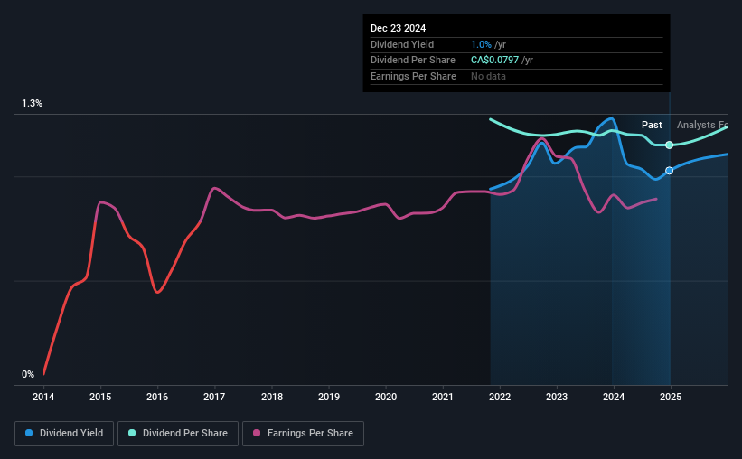This screenshot has height=459, width=742.
Task: Select the 2014 x-axis label
Action: [43, 397]
